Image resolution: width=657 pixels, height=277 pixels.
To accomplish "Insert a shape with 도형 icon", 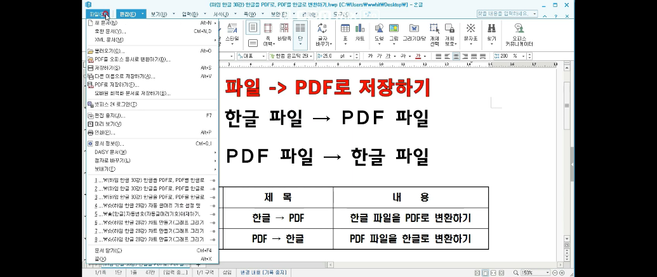I will (379, 32).
